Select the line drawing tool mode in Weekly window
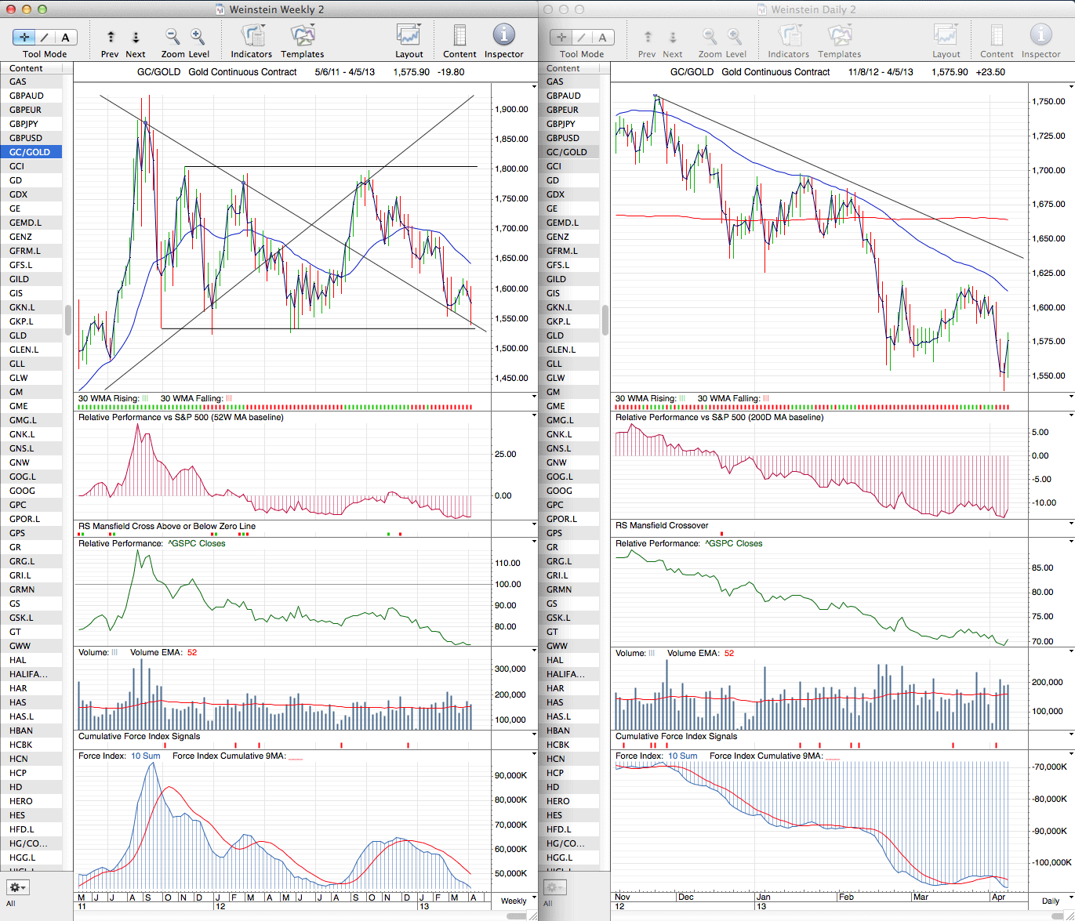This screenshot has height=921, width=1075. pyautogui.click(x=45, y=38)
